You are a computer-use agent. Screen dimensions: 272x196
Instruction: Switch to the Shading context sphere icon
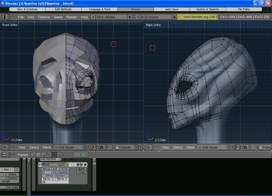click(44, 155)
